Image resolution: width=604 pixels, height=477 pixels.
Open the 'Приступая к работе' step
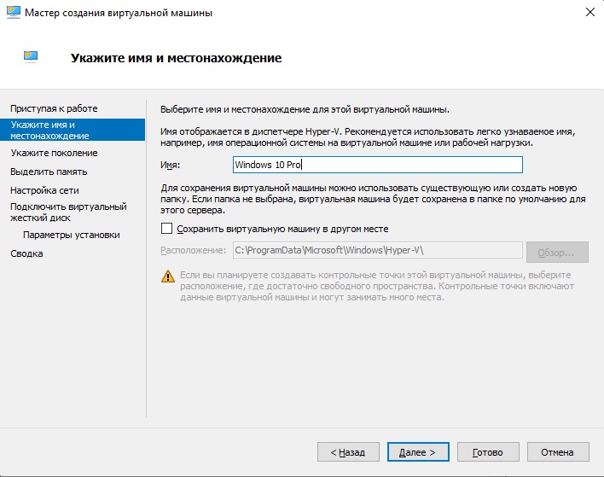tap(54, 108)
